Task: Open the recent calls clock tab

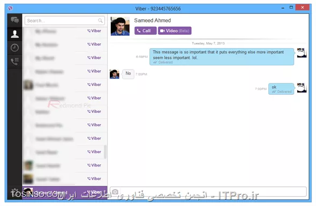Action: (14, 48)
